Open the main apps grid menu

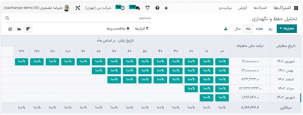click(x=296, y=8)
